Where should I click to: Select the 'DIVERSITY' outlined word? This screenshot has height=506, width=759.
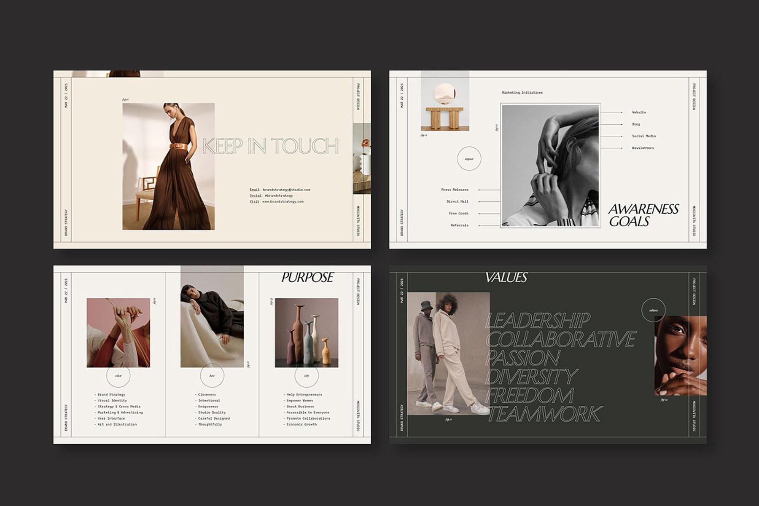tap(531, 377)
